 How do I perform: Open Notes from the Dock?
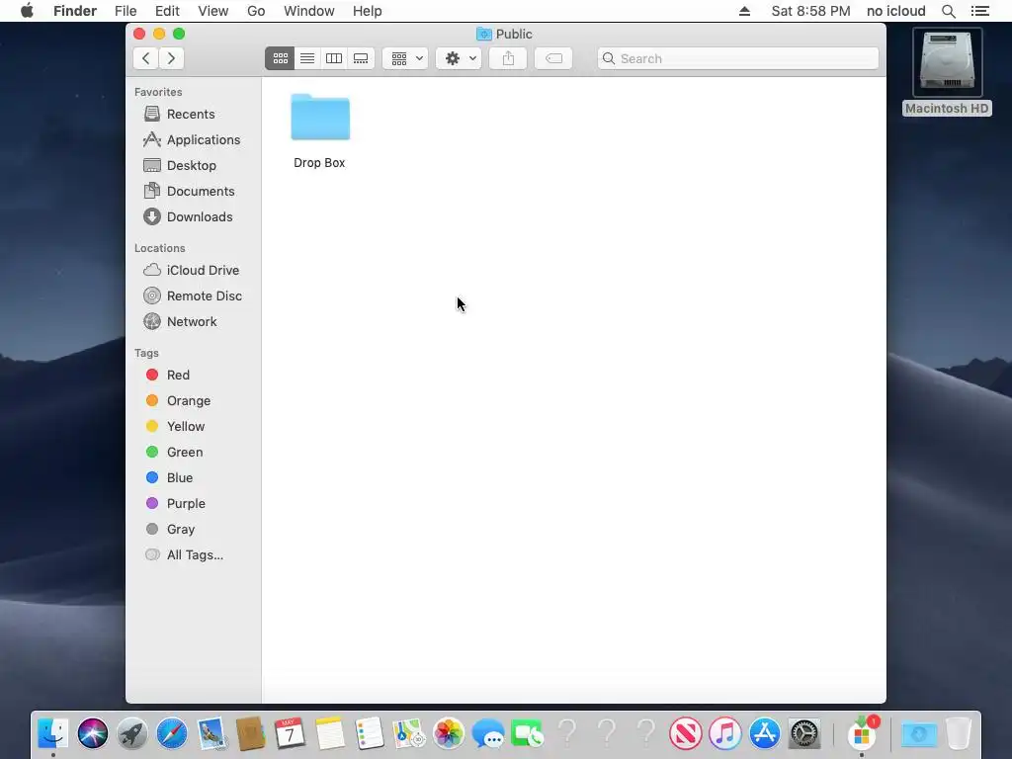click(330, 734)
